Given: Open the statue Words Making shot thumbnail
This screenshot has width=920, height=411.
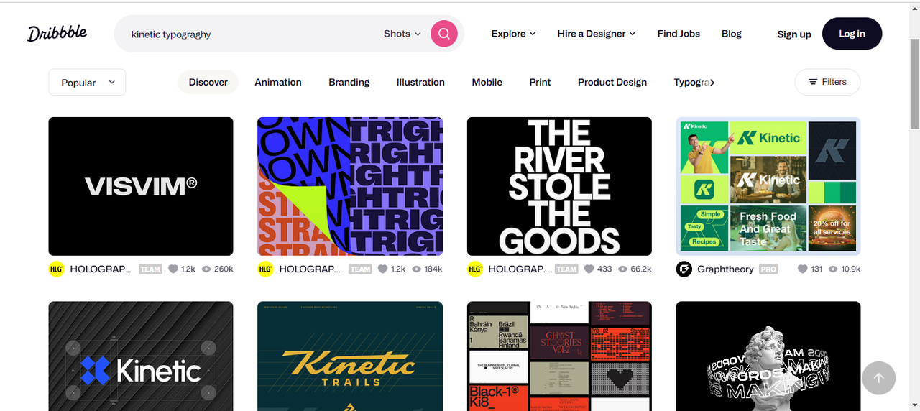Looking at the screenshot, I should tap(768, 356).
